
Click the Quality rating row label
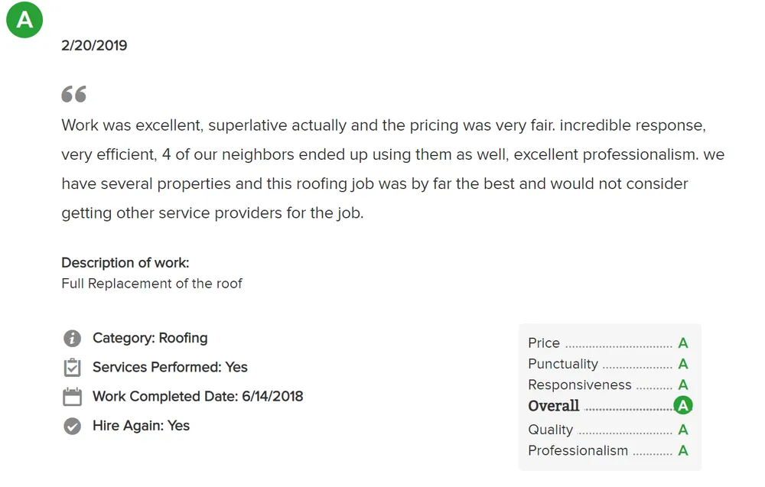pyautogui.click(x=550, y=430)
